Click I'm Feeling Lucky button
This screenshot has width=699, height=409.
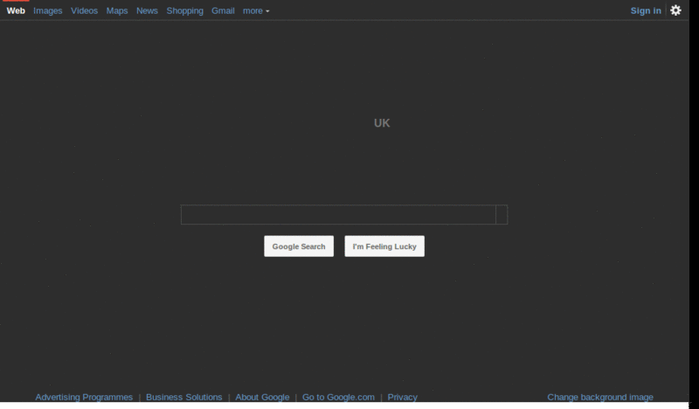(x=384, y=246)
